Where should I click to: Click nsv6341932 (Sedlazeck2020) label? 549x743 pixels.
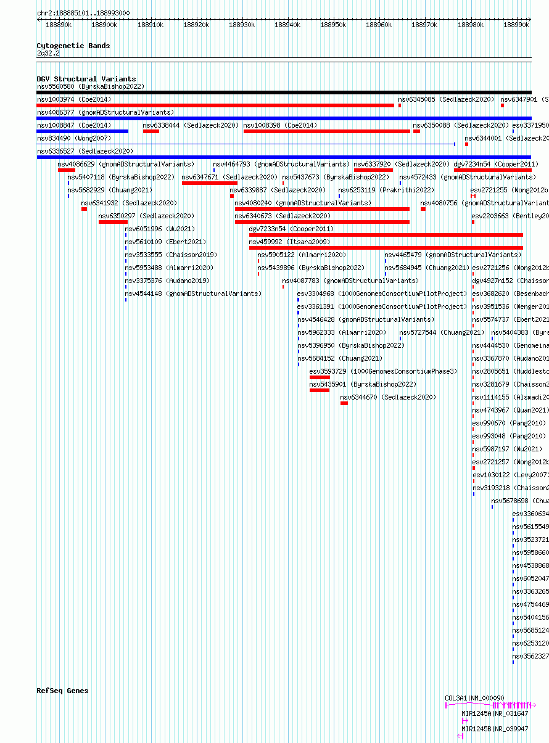click(130, 203)
